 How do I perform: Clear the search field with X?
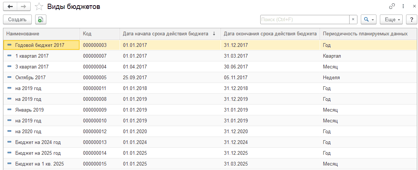tap(353, 19)
